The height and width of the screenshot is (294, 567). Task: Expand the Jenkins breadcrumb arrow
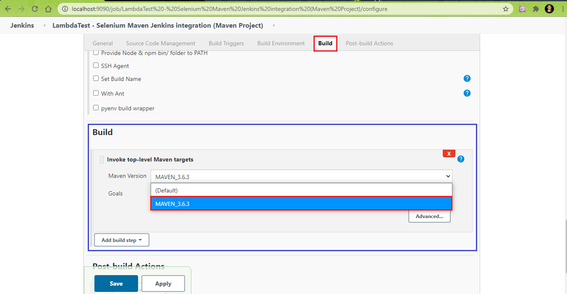click(44, 26)
